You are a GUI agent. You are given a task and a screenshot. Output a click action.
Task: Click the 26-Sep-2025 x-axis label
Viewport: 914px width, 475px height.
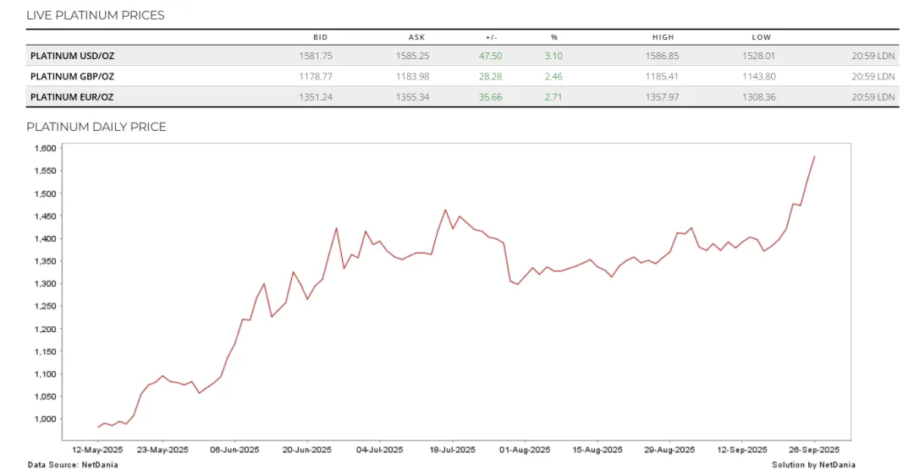point(814,450)
